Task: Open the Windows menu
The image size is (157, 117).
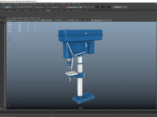Action: [4, 4]
